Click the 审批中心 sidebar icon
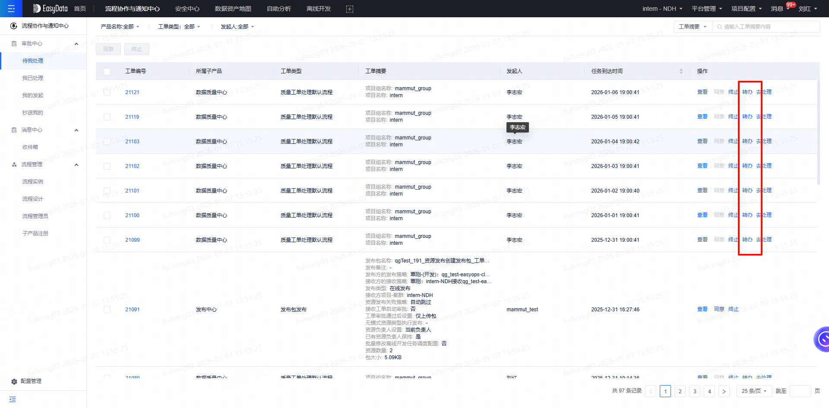The width and height of the screenshot is (829, 408). click(14, 44)
